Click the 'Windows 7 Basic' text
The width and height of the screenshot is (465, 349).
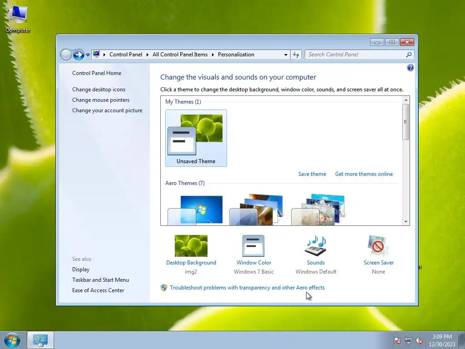pyautogui.click(x=254, y=272)
